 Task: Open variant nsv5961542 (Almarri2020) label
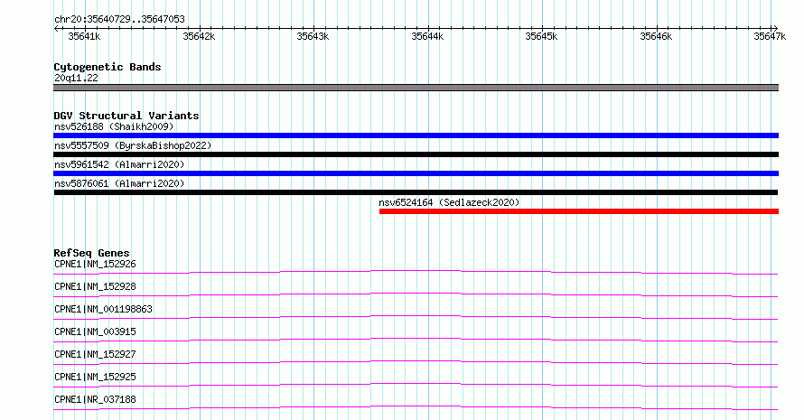pos(119,164)
